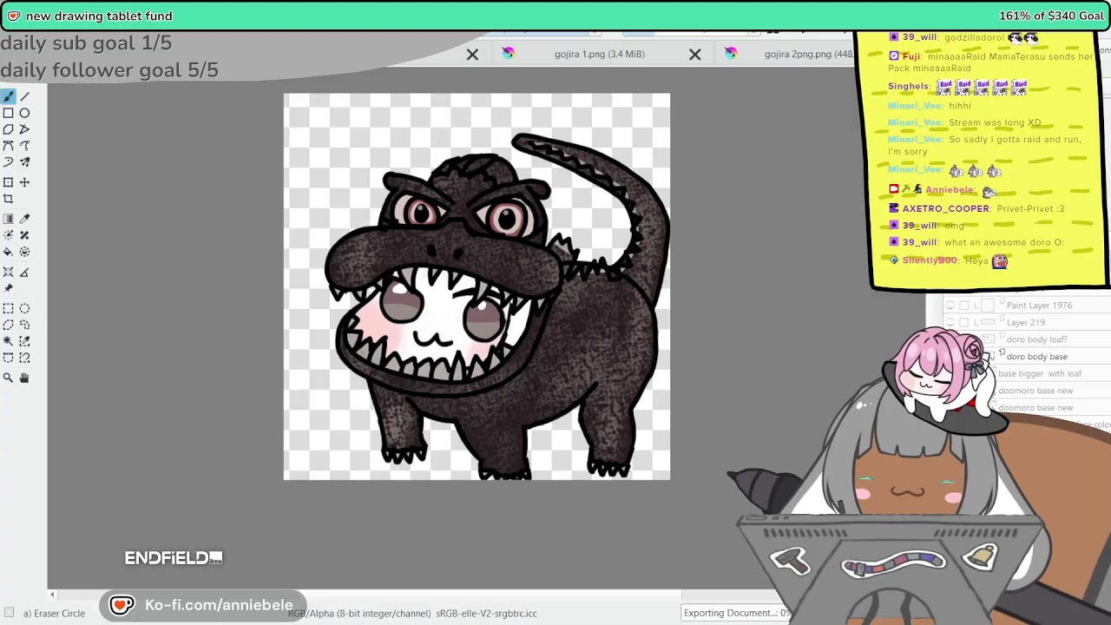Select the Measure tool
The image size is (1111, 625).
24,272
